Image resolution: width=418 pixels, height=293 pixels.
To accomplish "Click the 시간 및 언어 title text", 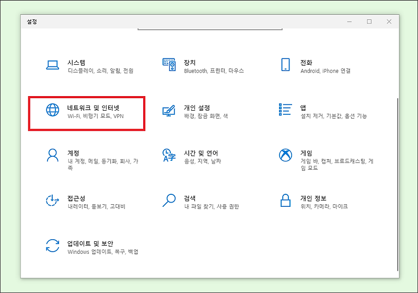I will click(201, 153).
